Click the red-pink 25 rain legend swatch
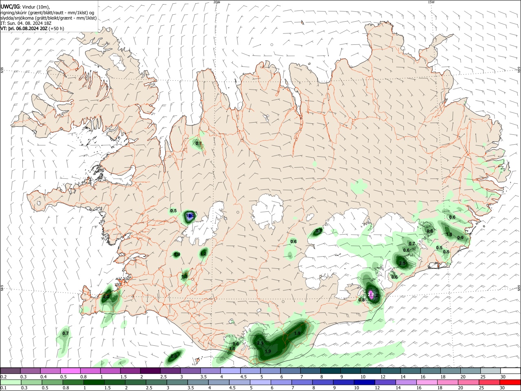 [489, 382]
